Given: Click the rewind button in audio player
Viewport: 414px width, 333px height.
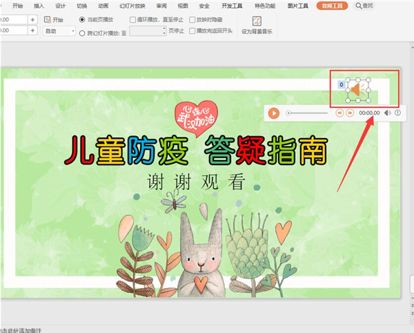Looking at the screenshot, I should [x=339, y=113].
